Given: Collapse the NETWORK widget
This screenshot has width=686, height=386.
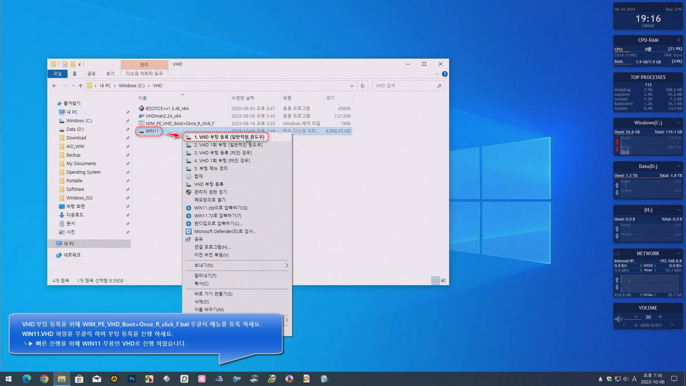Looking at the screenshot, I should tap(678, 253).
